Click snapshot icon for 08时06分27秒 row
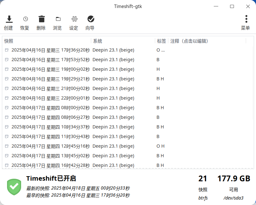The width and height of the screenshot is (256, 205). coord(7,117)
